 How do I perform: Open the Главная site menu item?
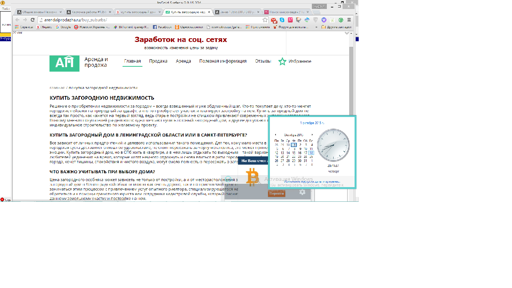click(132, 61)
